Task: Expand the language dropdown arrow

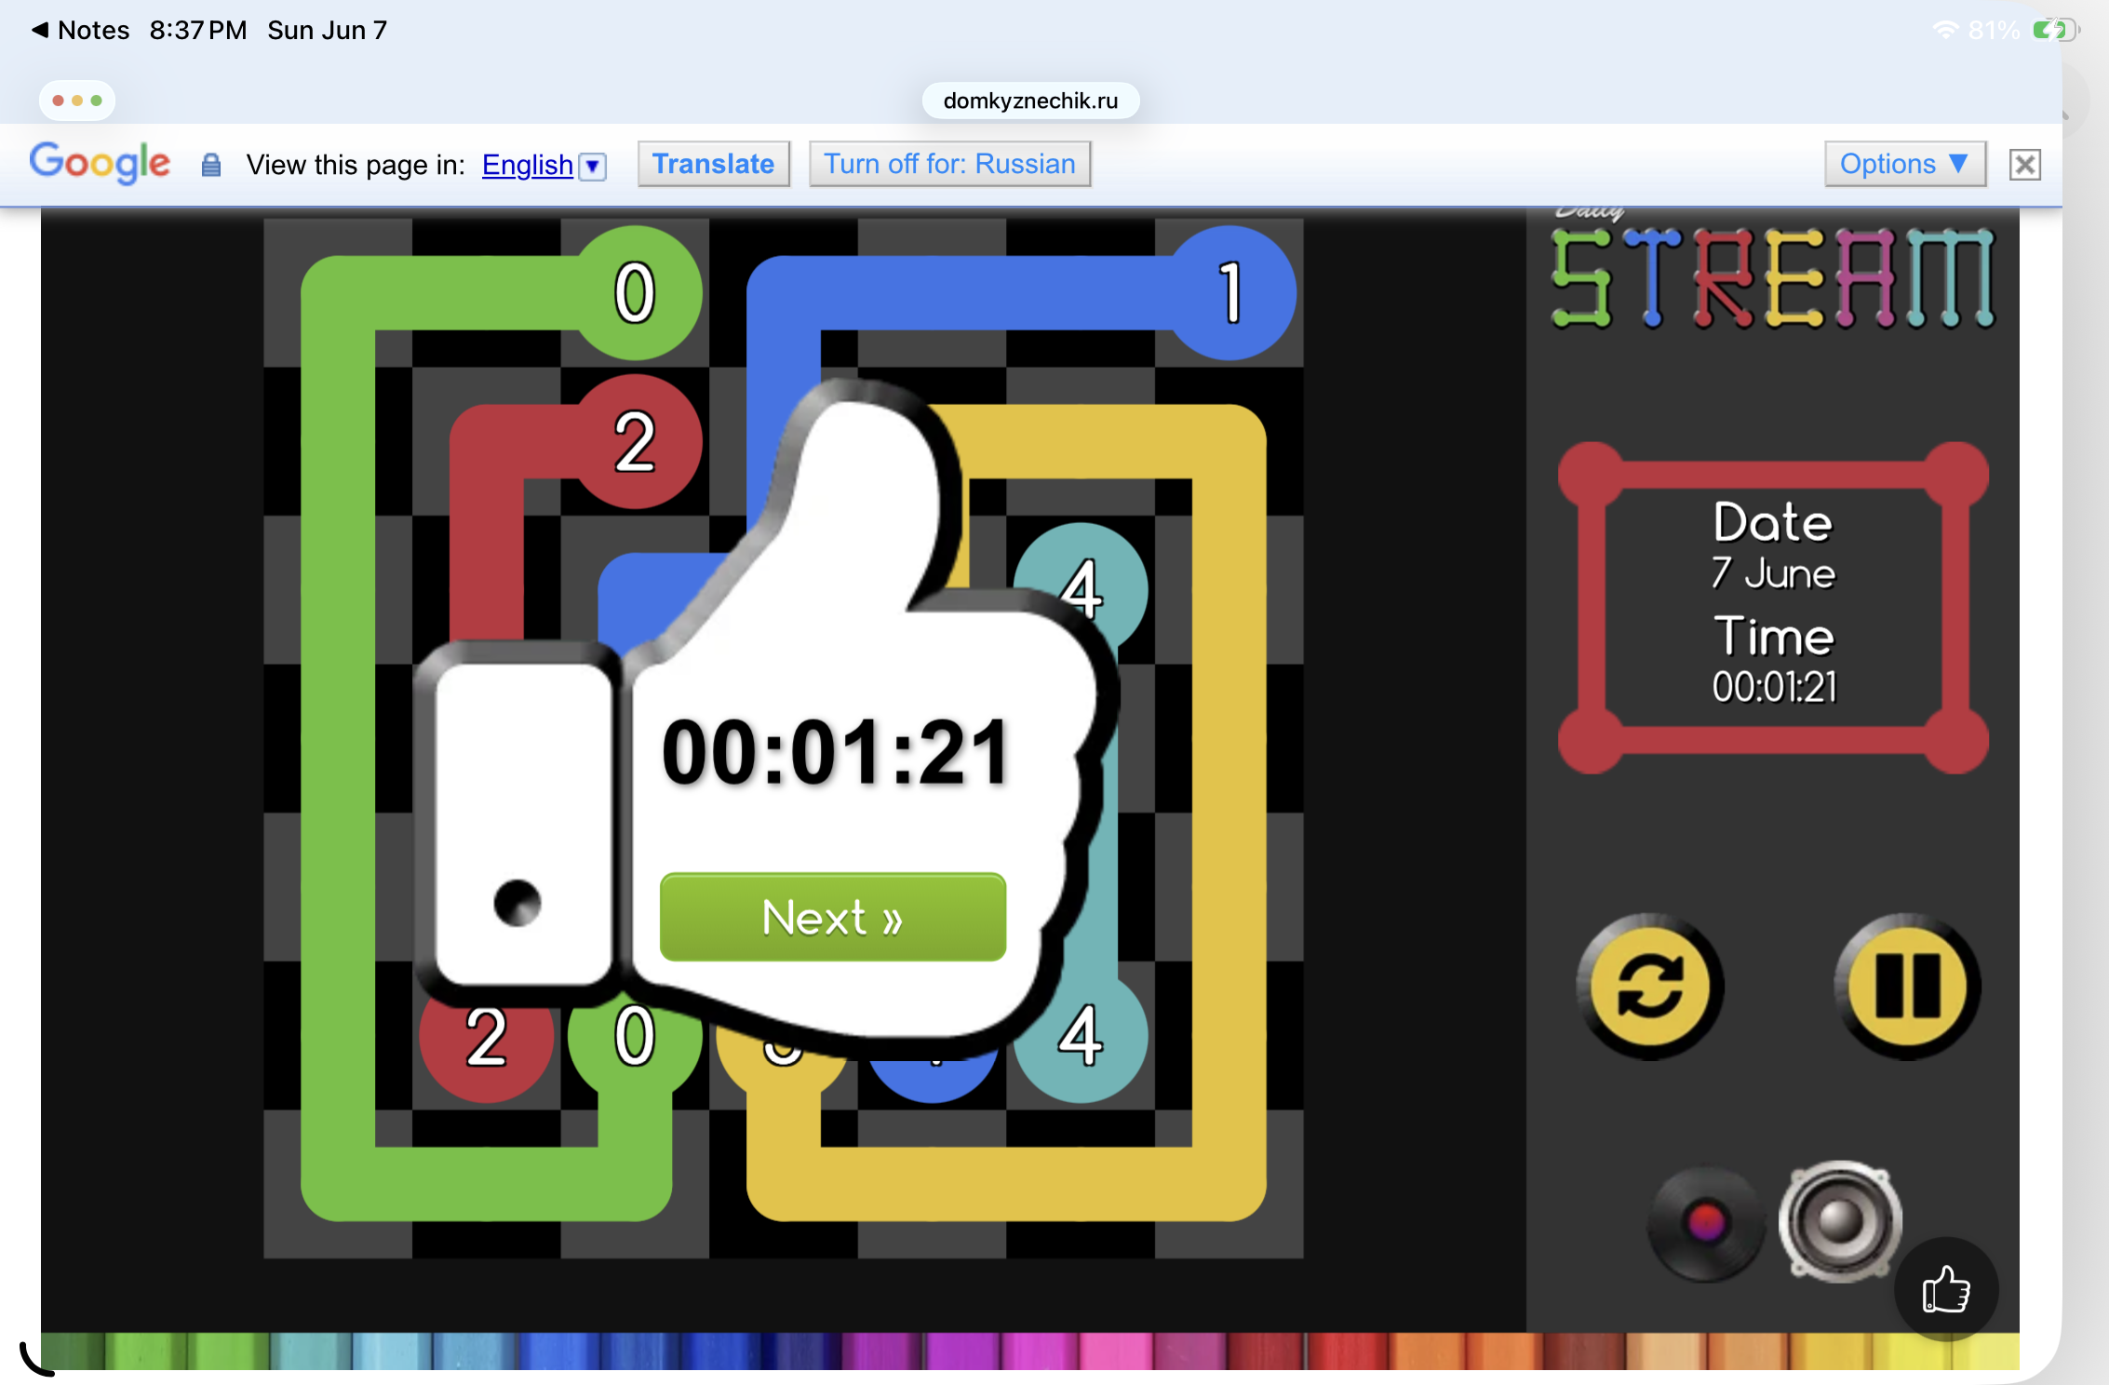Action: tap(592, 167)
